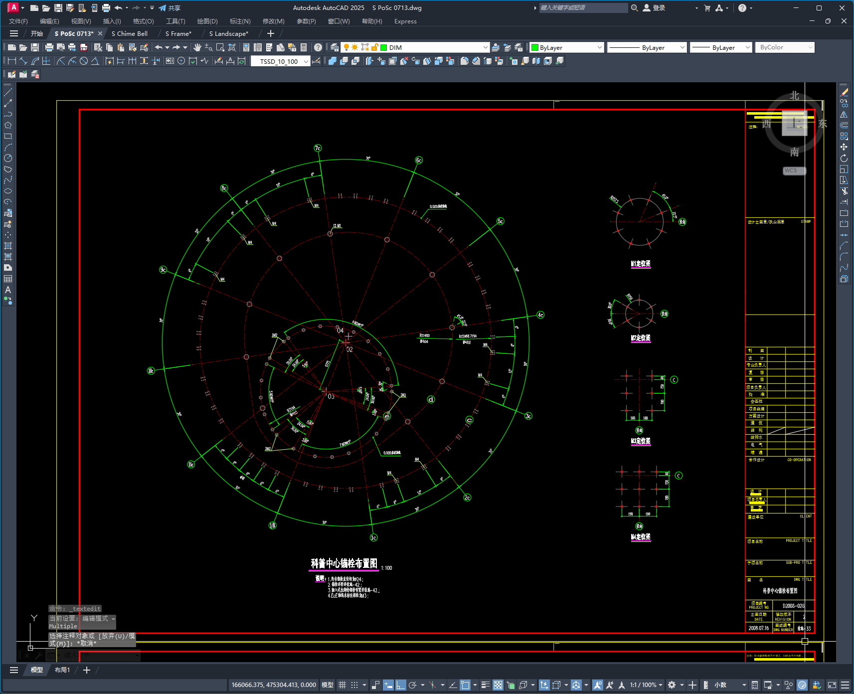Choose the Hatch tool in draw toolbar
This screenshot has width=854, height=694.
(x=8, y=246)
